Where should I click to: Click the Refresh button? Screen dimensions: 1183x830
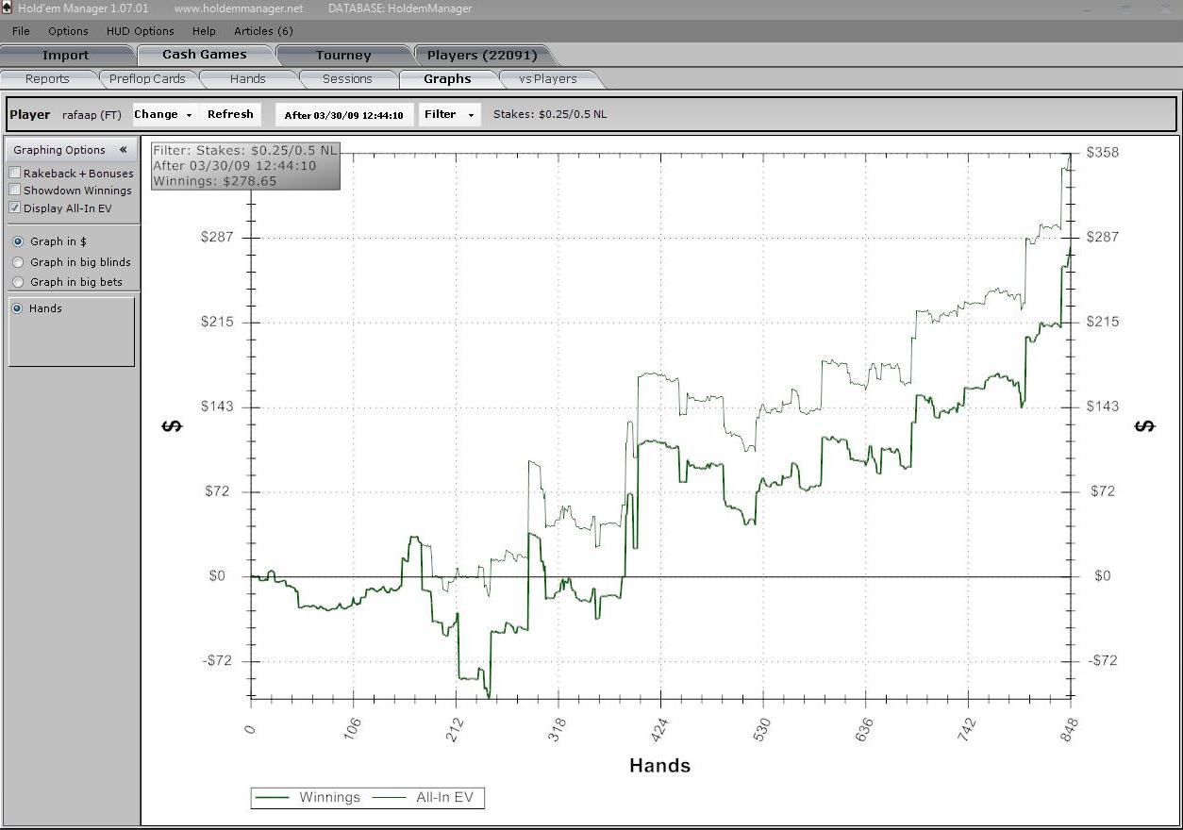click(x=230, y=114)
